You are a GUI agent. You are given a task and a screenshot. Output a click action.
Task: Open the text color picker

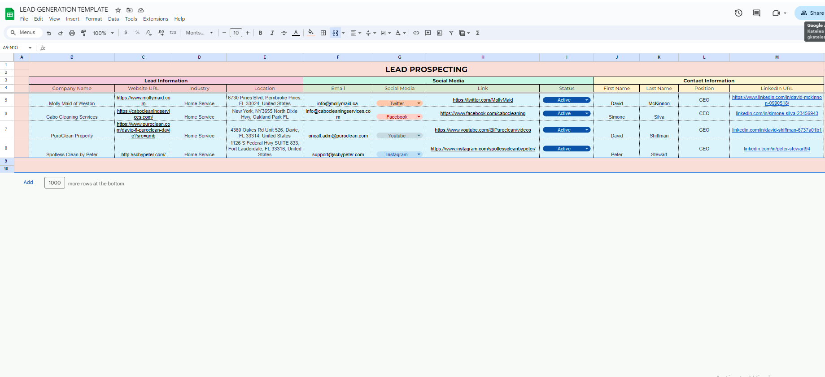click(296, 33)
